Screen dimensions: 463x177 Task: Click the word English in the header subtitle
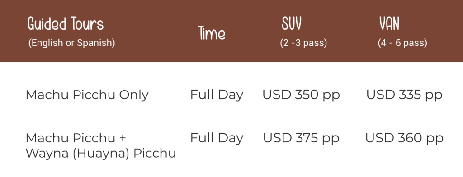click(46, 43)
